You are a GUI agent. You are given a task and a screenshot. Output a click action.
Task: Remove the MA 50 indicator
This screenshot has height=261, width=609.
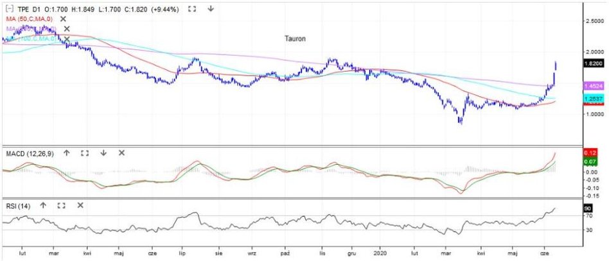[64, 19]
